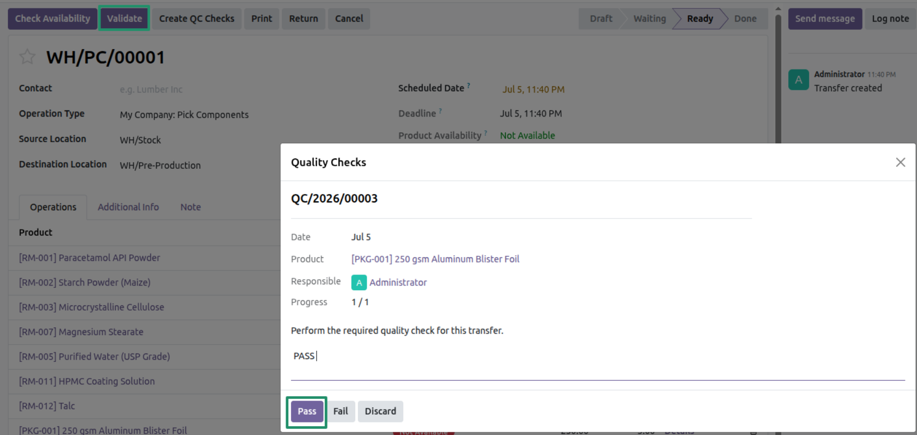Close the Quality Checks dialog
This screenshot has width=917, height=435.
pyautogui.click(x=900, y=162)
